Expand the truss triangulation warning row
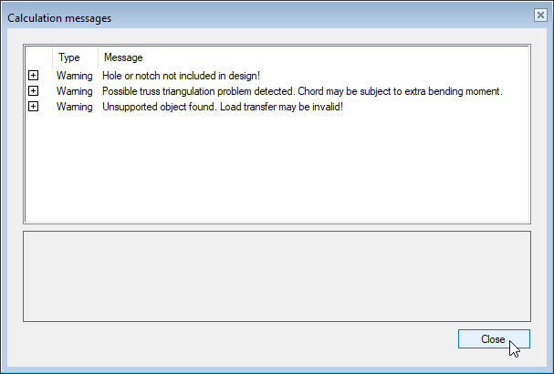 click(x=34, y=91)
